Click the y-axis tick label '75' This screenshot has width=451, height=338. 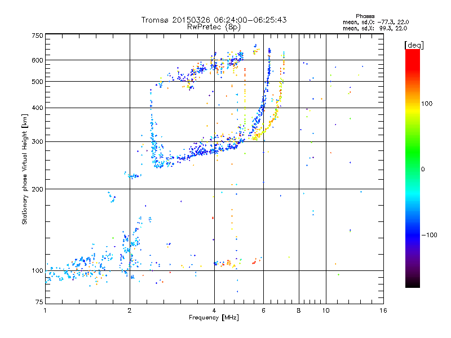[x=39, y=302]
